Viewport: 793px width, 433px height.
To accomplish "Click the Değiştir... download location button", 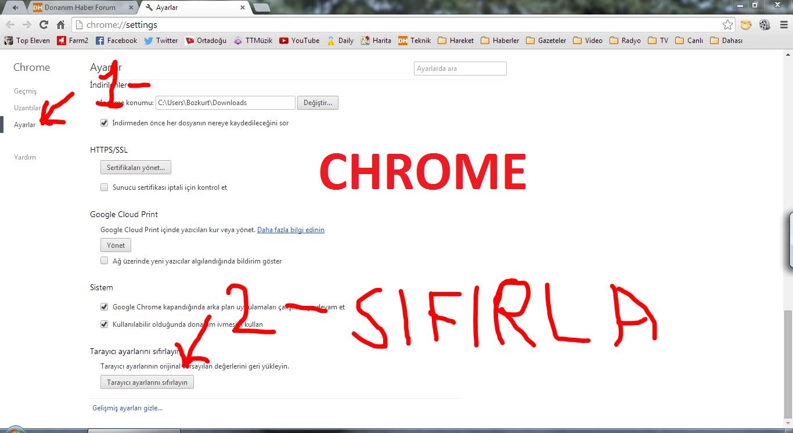I will click(318, 103).
